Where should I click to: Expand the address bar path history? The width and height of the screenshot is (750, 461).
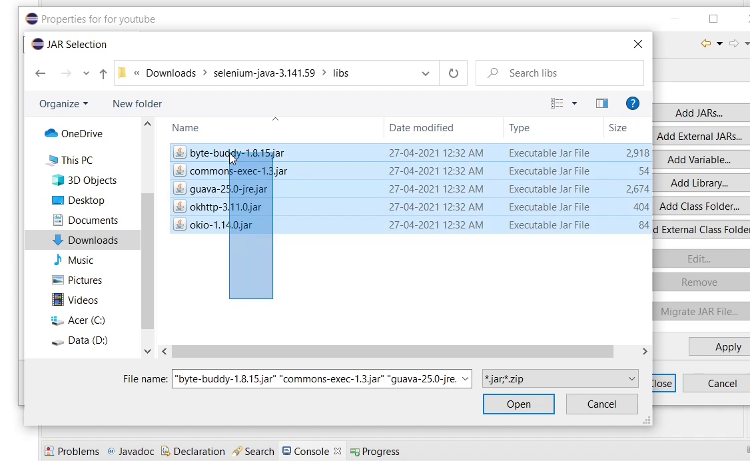(x=425, y=73)
